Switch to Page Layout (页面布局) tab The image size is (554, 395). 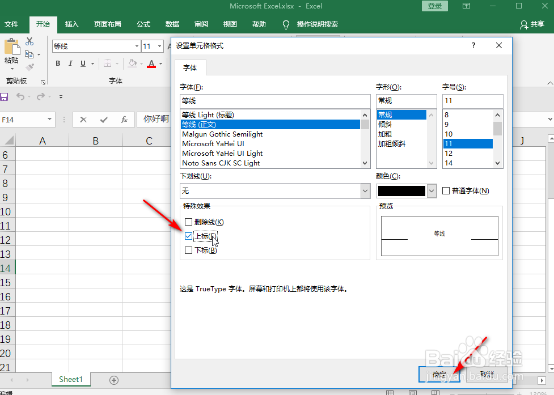(107, 24)
